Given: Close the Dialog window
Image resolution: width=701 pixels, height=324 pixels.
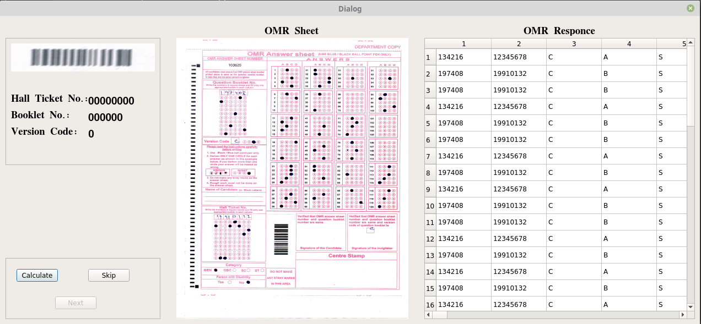Looking at the screenshot, I should pyautogui.click(x=691, y=8).
